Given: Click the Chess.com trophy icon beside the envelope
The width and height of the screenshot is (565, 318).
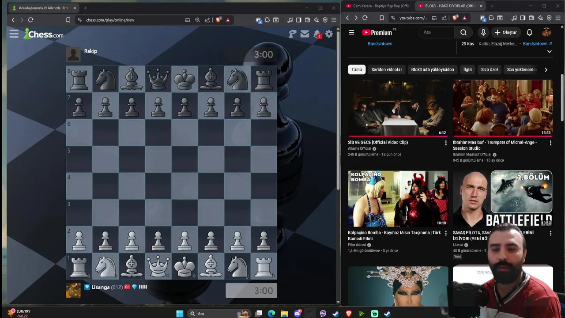Looking at the screenshot, I should point(292,34).
